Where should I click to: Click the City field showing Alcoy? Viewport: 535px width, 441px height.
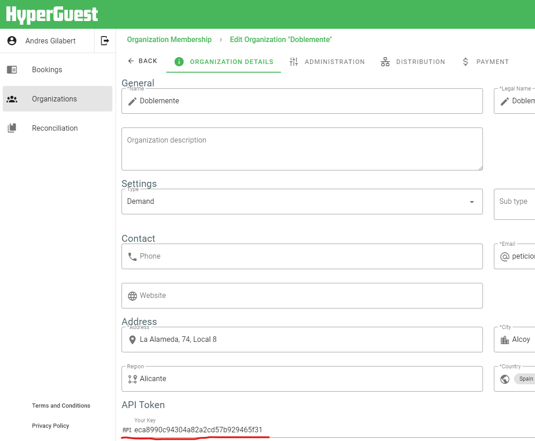tap(514, 340)
